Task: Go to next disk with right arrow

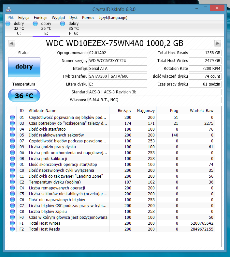Action: (218, 43)
